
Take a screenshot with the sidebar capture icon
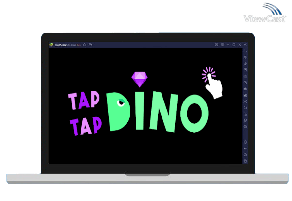pyautogui.click(x=245, y=101)
